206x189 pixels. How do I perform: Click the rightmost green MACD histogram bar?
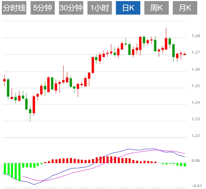tap(185, 165)
